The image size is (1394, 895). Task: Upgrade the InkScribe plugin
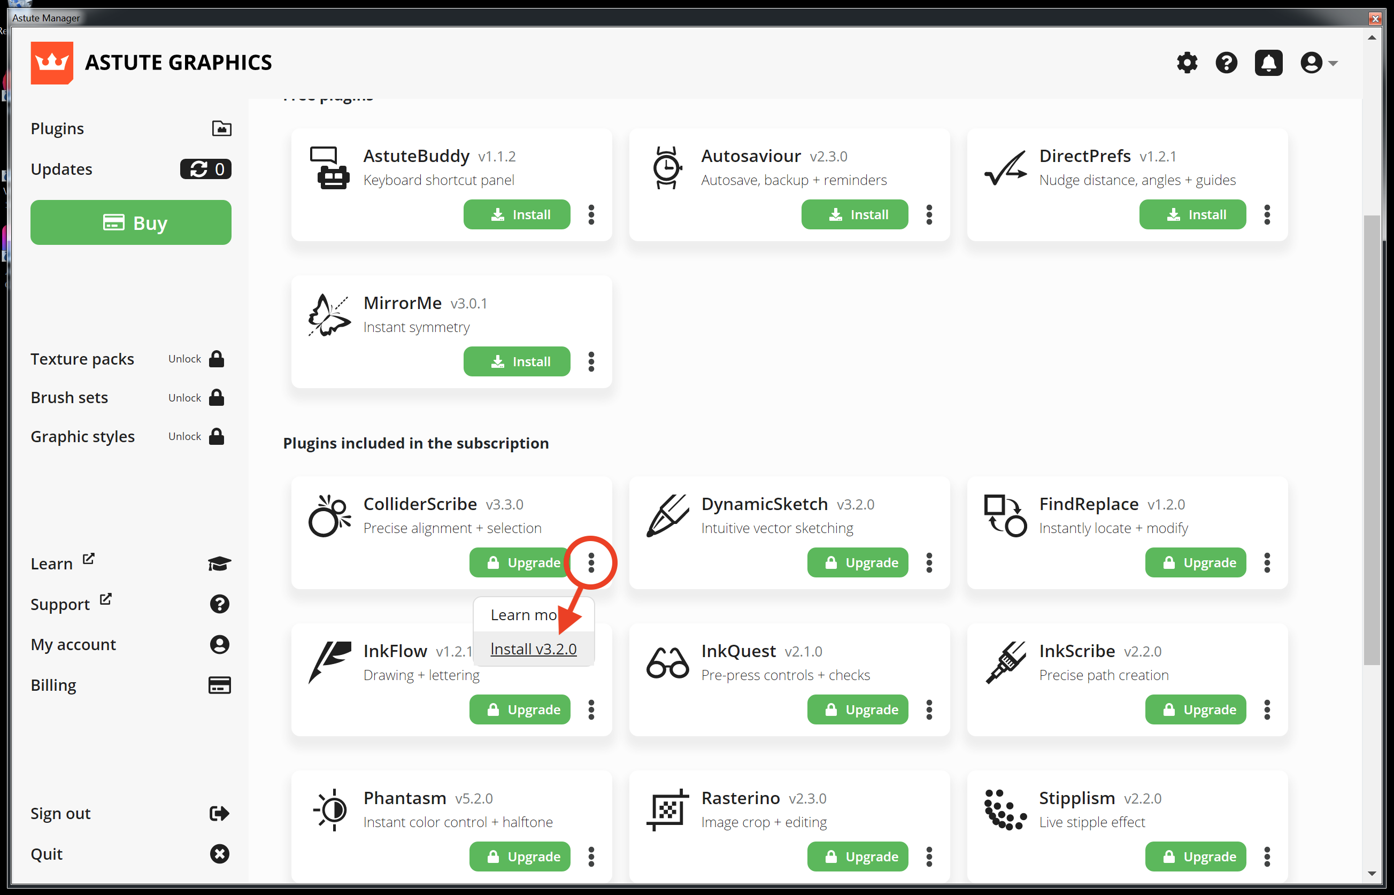click(1195, 709)
